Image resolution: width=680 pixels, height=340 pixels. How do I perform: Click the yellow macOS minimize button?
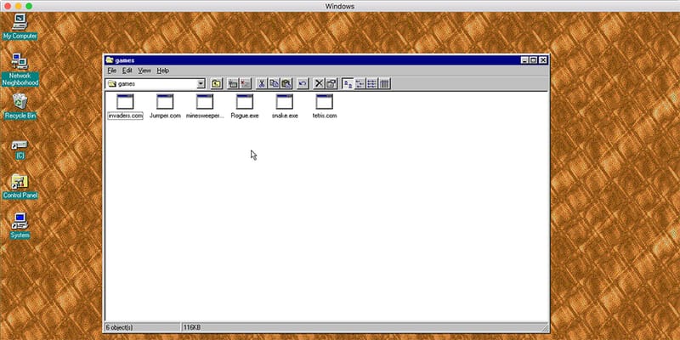click(18, 6)
